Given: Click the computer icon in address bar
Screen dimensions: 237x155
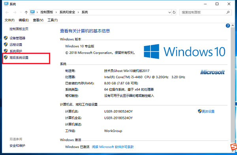Looking at the screenshot, I should 32,12.
